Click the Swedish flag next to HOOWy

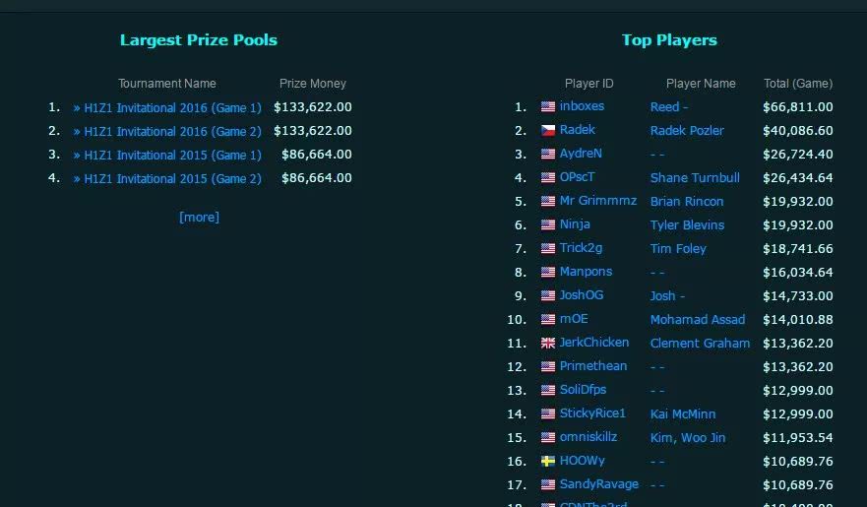548,461
